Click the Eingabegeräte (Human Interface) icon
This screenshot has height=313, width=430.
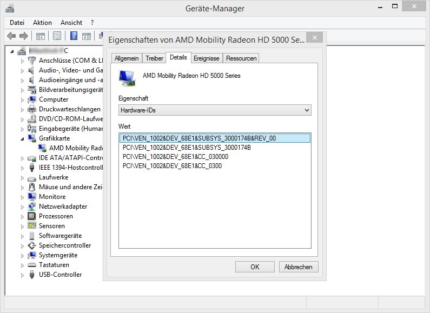click(x=32, y=129)
